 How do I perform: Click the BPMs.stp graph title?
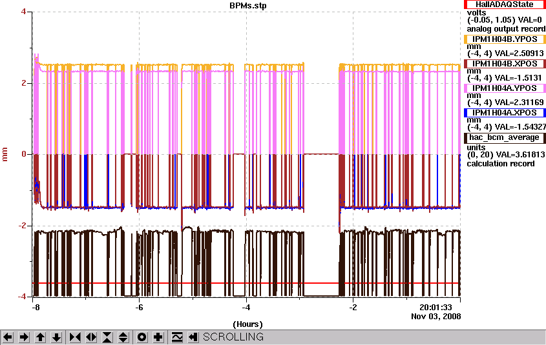pos(248,6)
